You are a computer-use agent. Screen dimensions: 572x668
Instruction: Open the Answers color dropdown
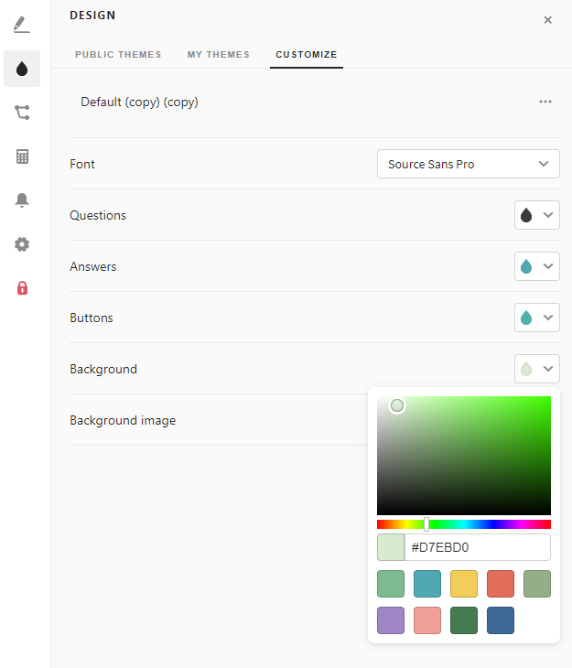pos(537,267)
